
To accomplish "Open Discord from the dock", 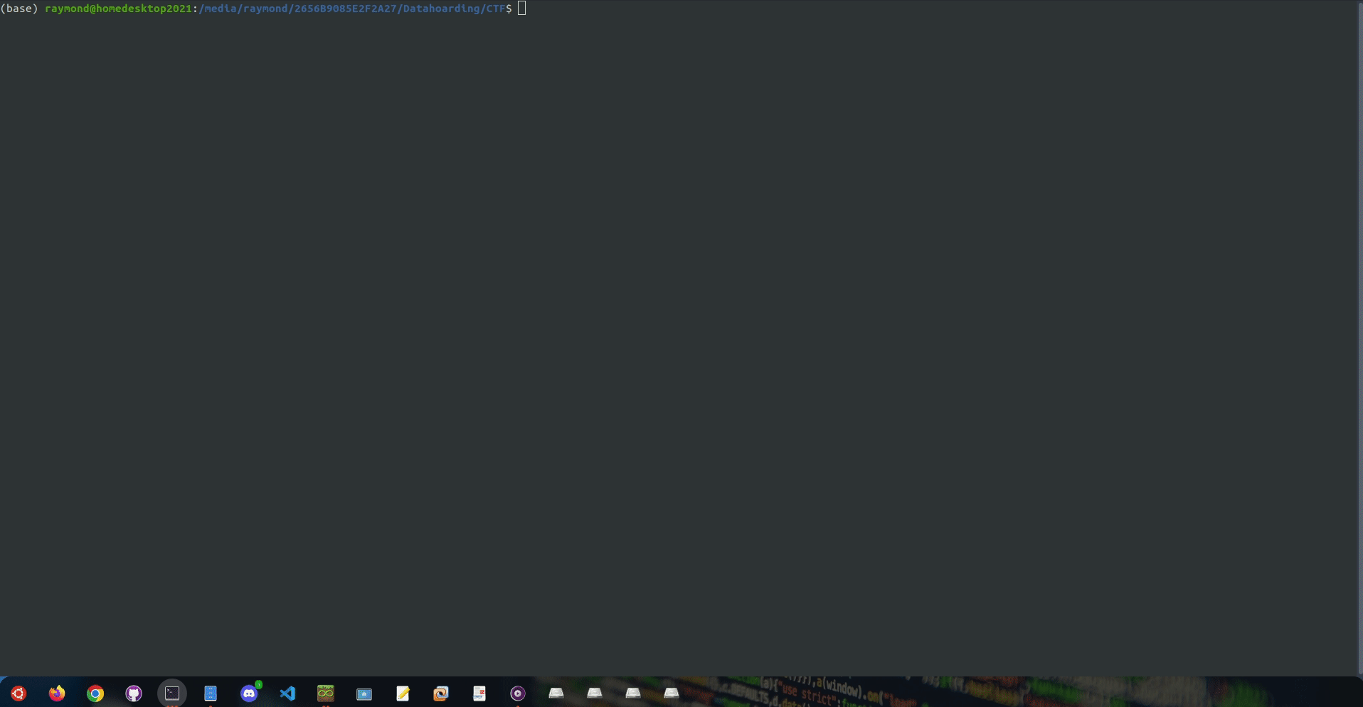I will point(249,693).
